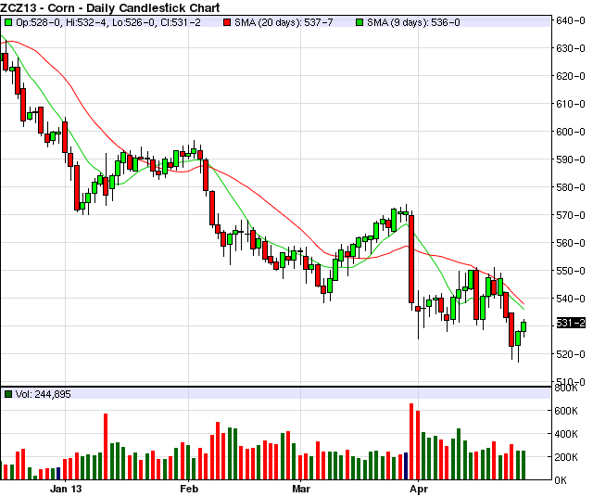Click the Vol: 244,895 label
The image size is (593, 497).
point(44,394)
